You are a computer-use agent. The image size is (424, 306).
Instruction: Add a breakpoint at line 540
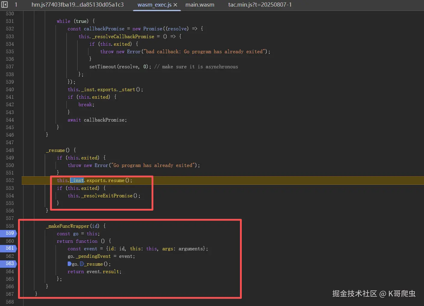coord(10,89)
